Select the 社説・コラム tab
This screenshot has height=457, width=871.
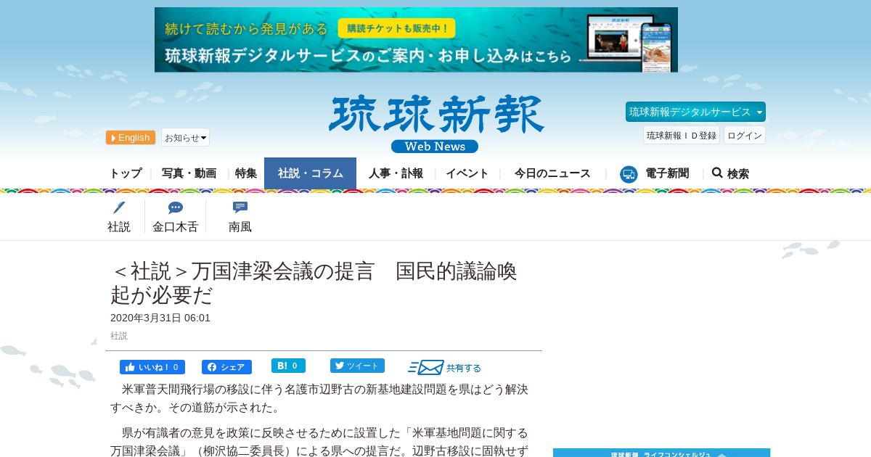(x=311, y=173)
